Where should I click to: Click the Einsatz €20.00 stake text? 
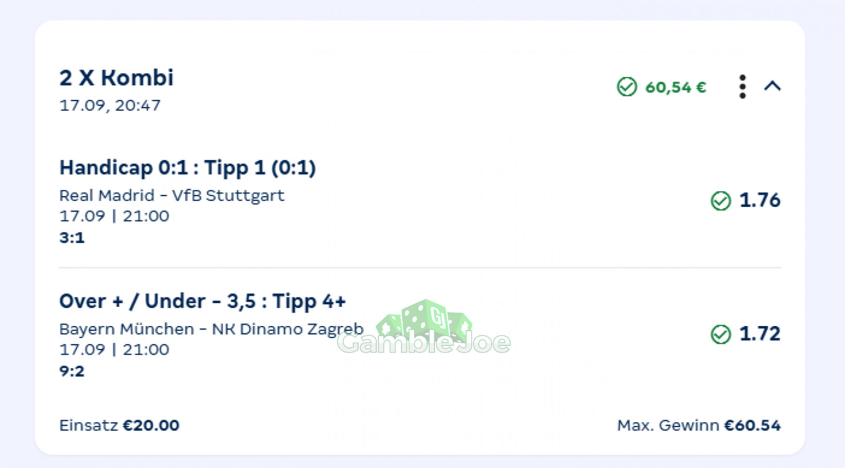tap(119, 425)
